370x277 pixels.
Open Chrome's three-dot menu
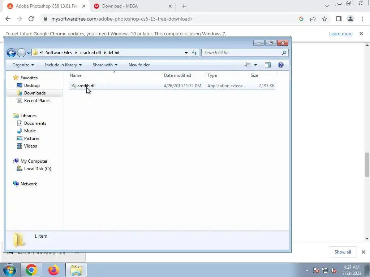point(362,19)
